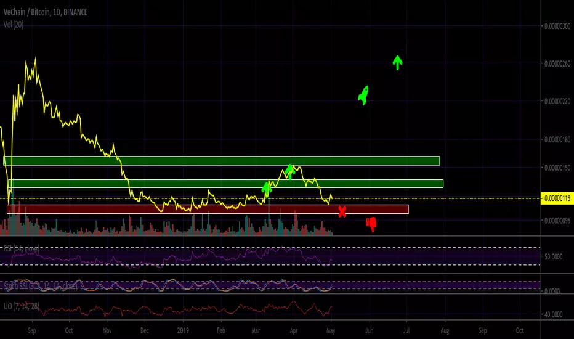Click the May label on the time axis

[331, 330]
